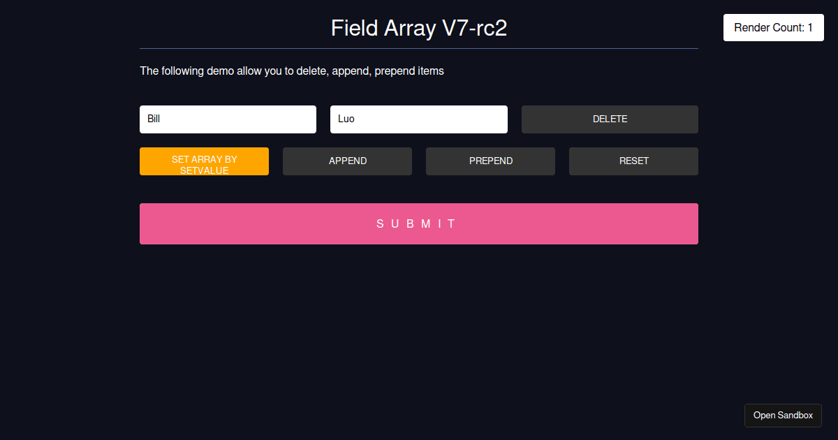The image size is (838, 440).
Task: Click the Field Array V7-rc2 title
Action: (418, 28)
